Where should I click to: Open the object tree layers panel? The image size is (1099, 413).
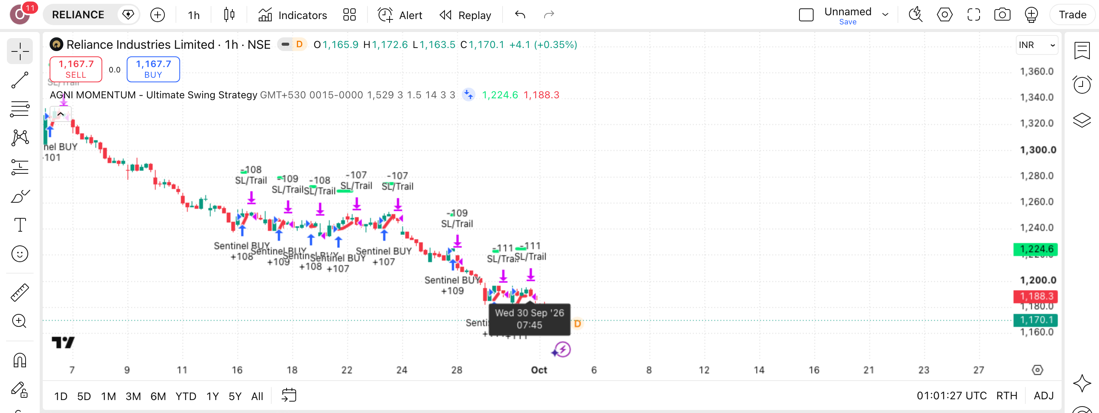1082,120
